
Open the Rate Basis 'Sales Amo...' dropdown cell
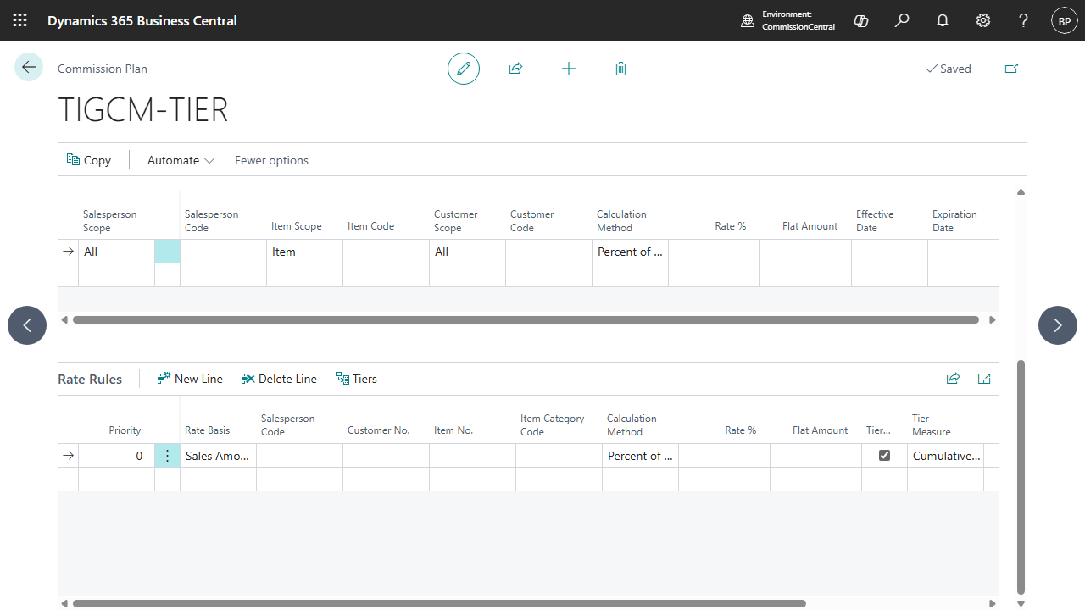tap(219, 456)
